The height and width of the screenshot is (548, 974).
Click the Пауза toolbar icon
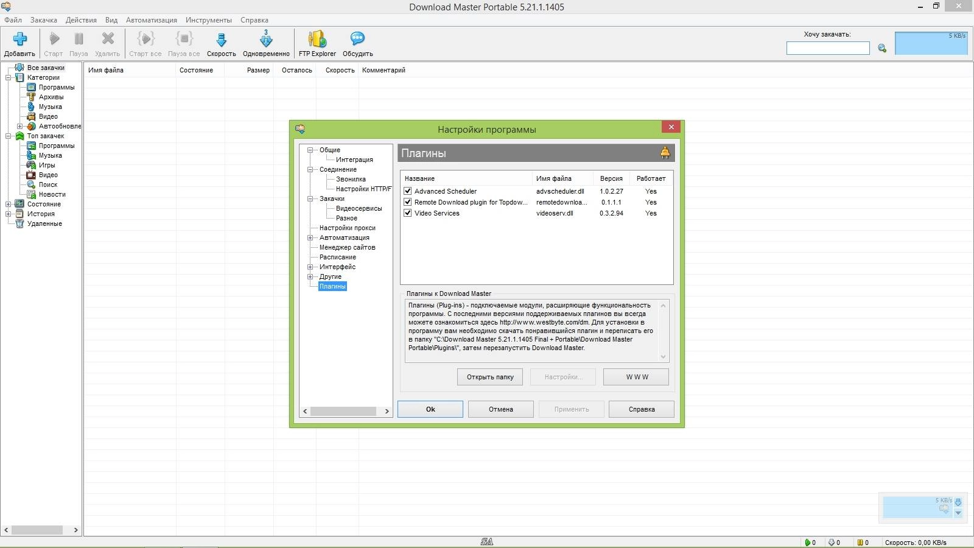[79, 39]
